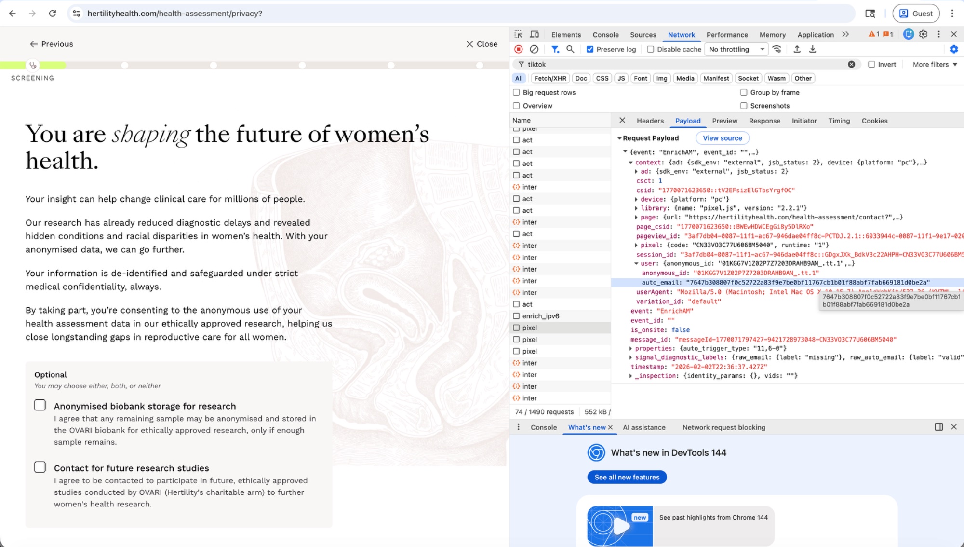Check Contact for future research studies

click(x=40, y=467)
